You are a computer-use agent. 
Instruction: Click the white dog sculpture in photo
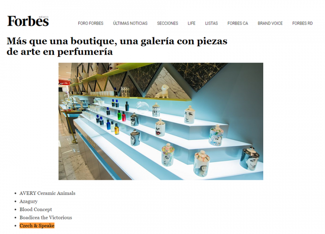coord(162,91)
